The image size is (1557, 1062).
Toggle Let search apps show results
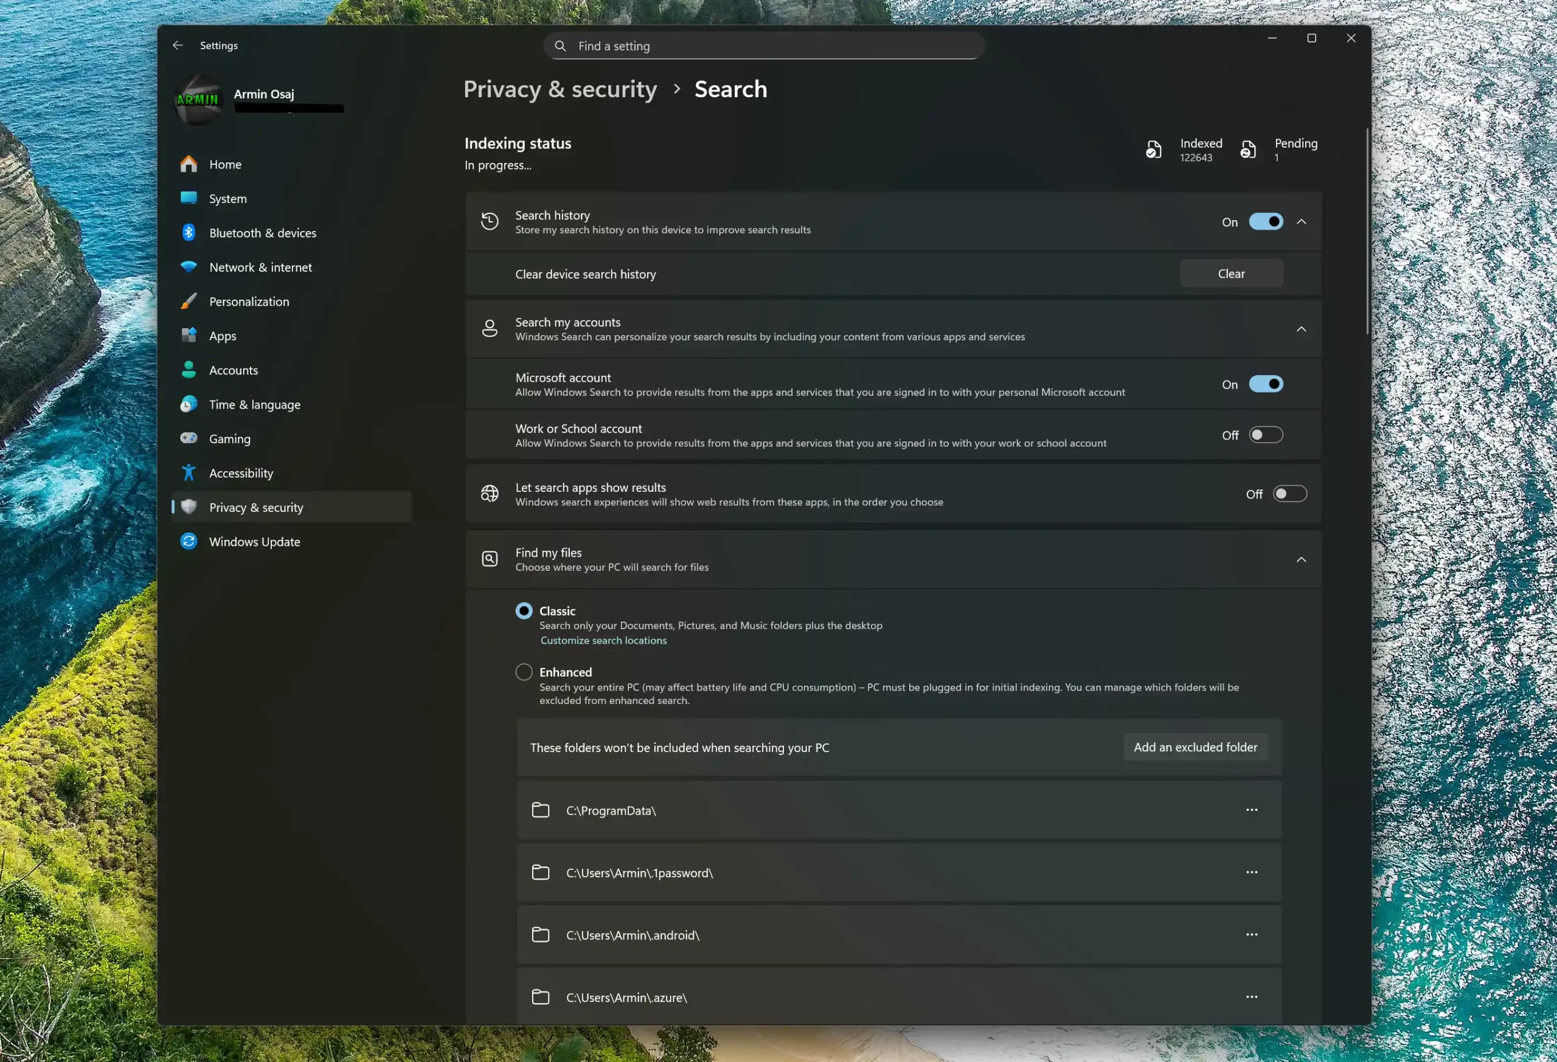(1289, 494)
